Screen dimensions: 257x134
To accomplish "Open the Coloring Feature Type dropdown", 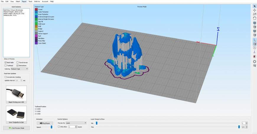I will 19,69.
